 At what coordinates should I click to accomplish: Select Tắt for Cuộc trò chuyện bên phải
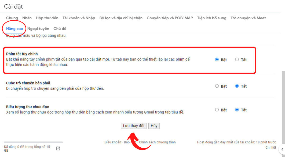point(237,86)
